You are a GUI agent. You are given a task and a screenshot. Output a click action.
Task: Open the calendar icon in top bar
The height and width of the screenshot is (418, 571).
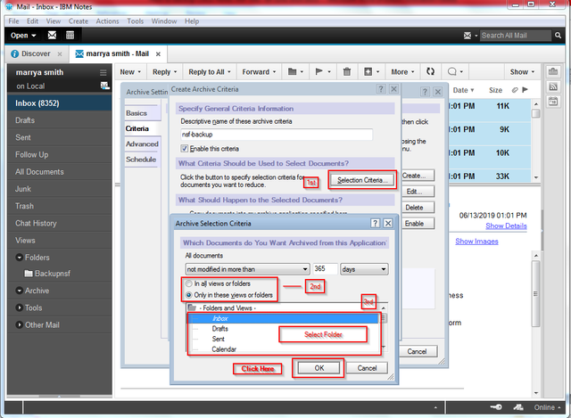point(70,36)
